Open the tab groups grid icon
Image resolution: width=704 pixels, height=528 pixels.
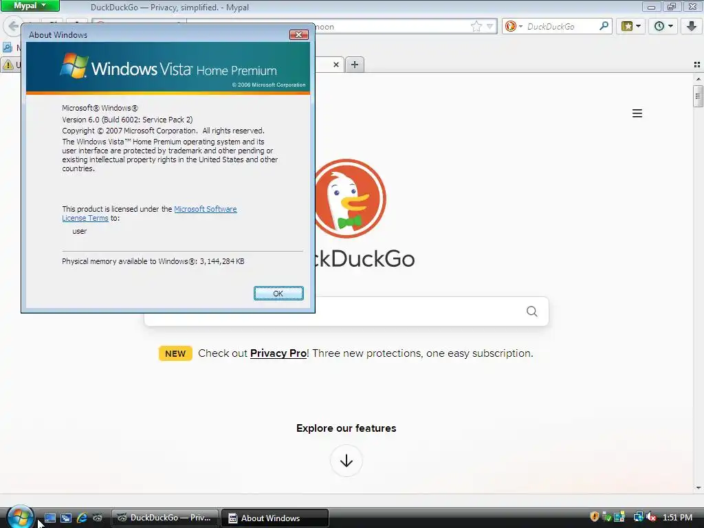click(x=697, y=65)
